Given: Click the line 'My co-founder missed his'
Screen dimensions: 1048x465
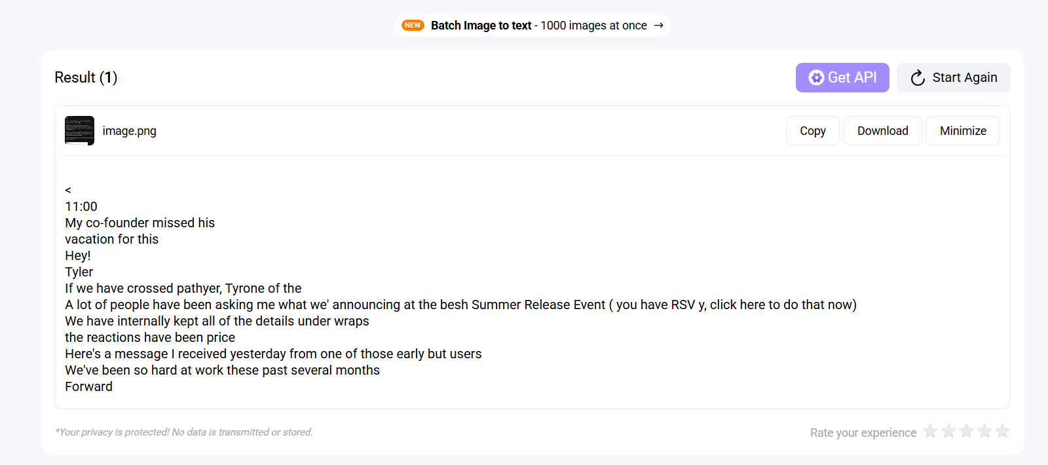Looking at the screenshot, I should [x=140, y=223].
